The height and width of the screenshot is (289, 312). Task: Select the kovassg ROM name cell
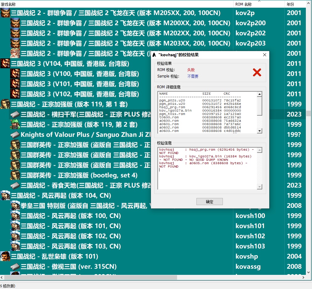[248, 267]
